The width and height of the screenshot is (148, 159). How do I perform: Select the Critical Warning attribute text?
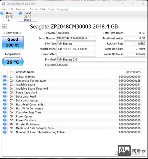pos(25,77)
